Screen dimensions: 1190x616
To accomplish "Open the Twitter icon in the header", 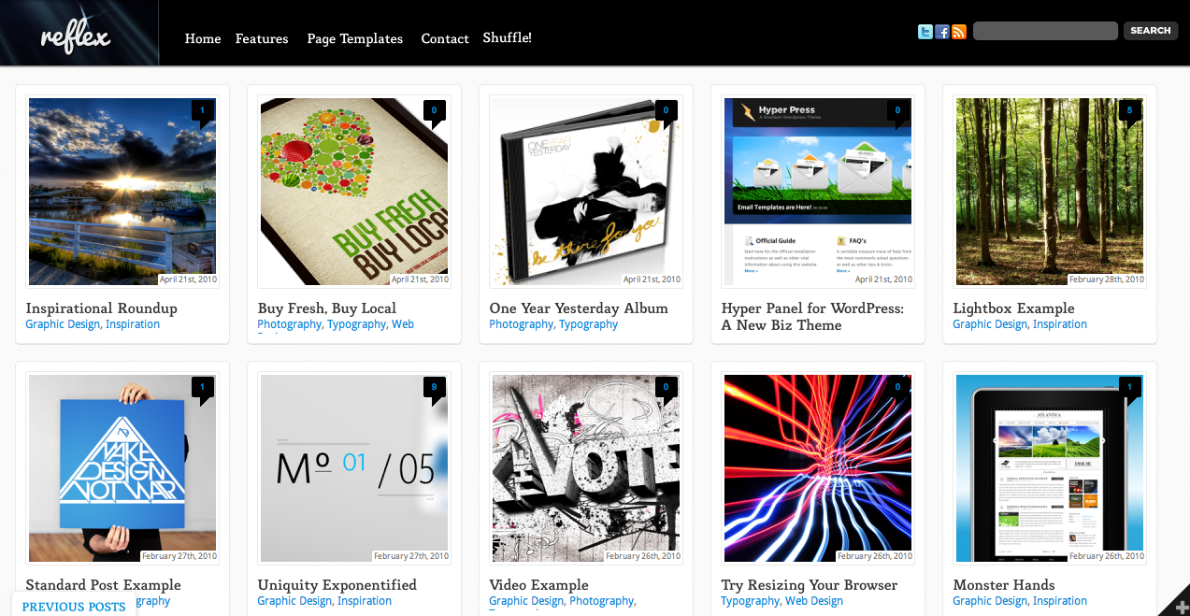I will tap(925, 32).
